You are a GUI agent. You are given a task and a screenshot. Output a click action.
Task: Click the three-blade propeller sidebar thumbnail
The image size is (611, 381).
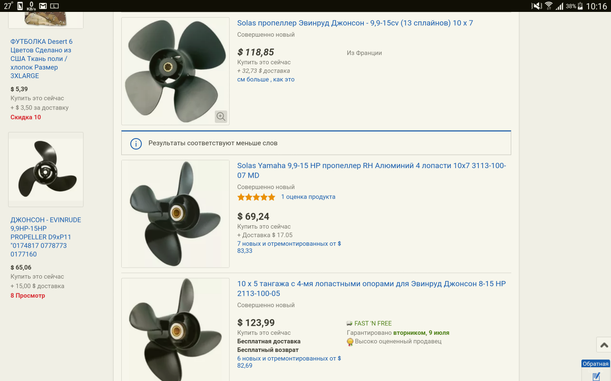point(46,170)
